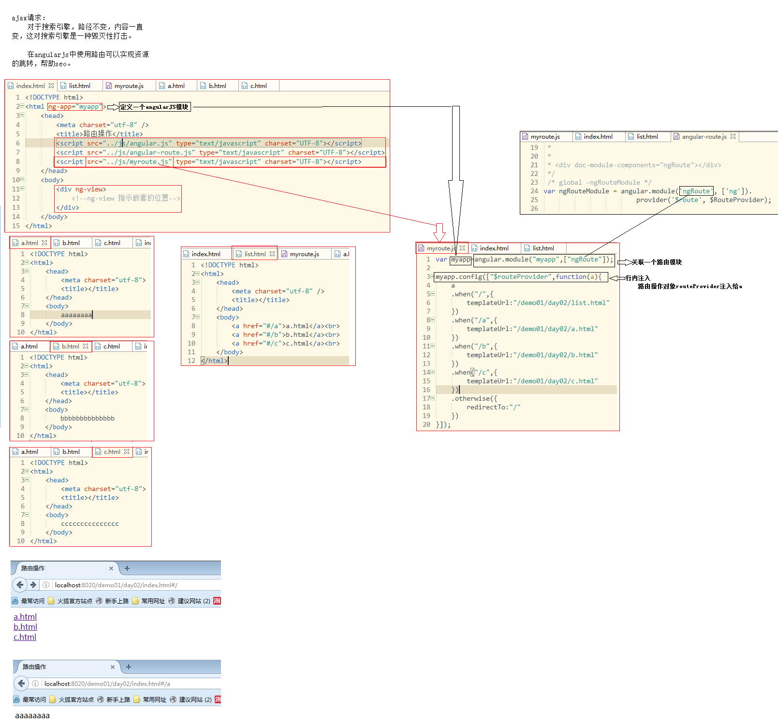Collapse .when("/c") fold at line 14 in myroute.js

[432, 372]
